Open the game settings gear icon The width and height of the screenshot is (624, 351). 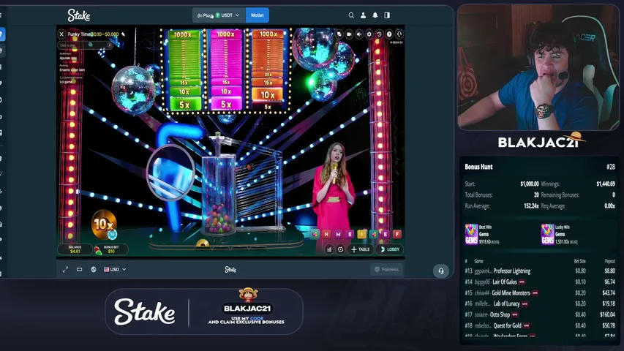(369, 34)
